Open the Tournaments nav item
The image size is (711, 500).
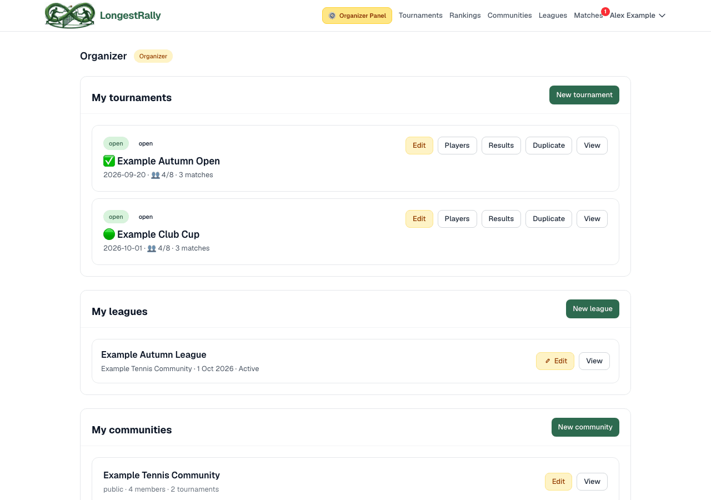(420, 16)
